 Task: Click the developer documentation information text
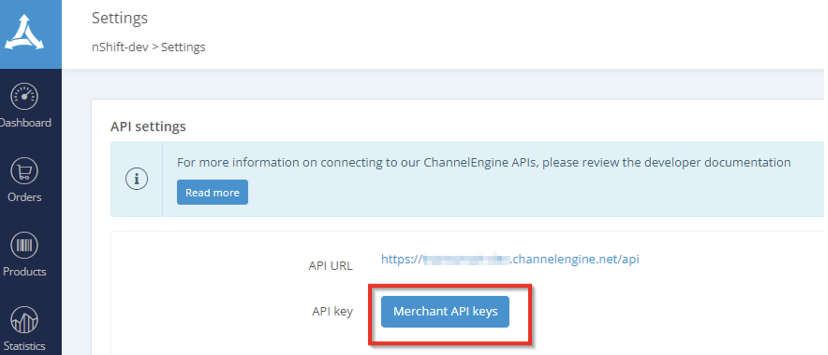(483, 162)
